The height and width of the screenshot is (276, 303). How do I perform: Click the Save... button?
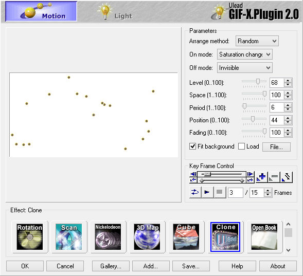tap(191, 266)
